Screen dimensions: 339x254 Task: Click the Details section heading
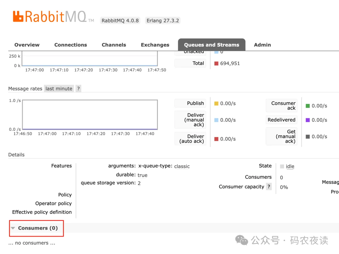(16, 155)
